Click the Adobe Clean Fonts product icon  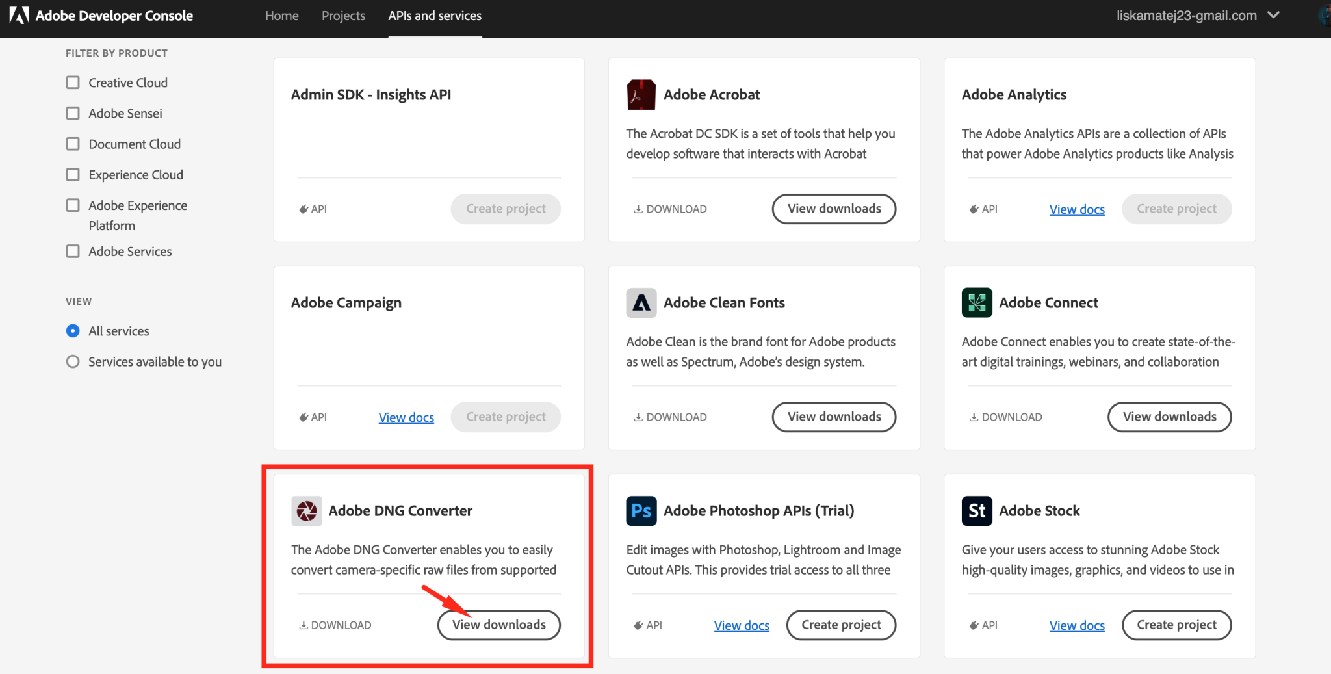641,303
